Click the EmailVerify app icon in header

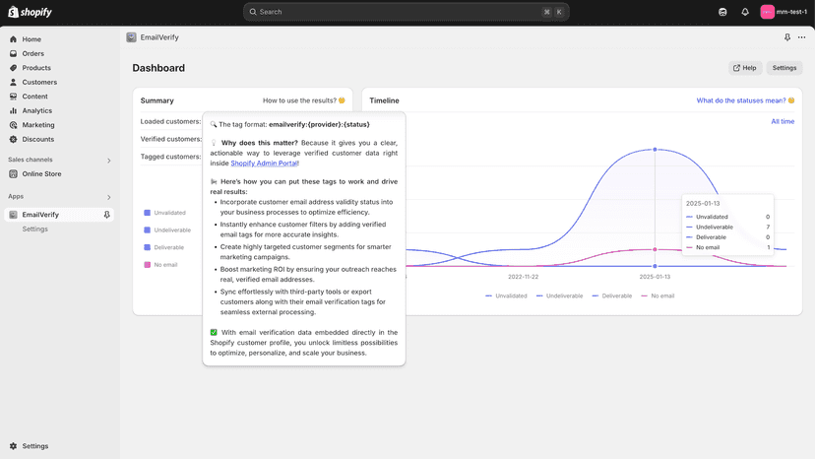point(131,37)
